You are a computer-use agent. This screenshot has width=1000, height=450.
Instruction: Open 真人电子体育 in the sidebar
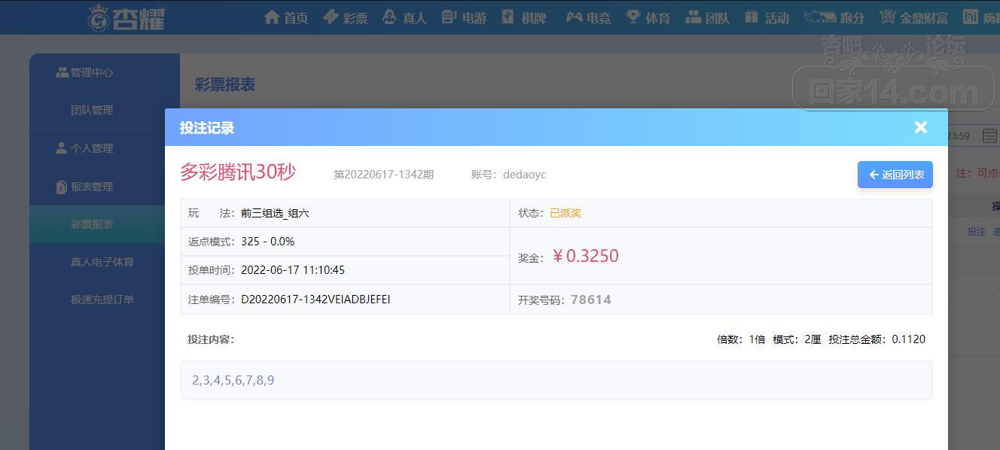pyautogui.click(x=102, y=262)
